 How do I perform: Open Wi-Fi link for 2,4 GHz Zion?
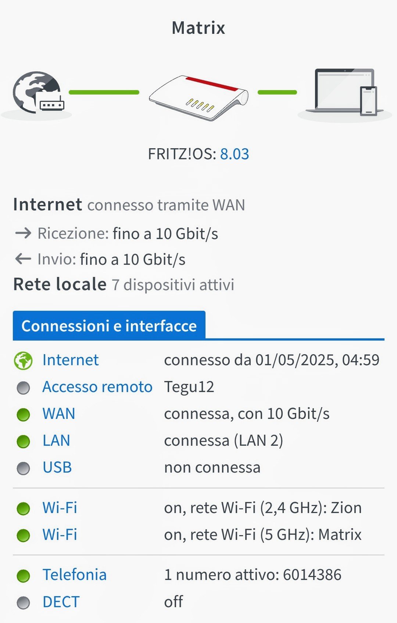pyautogui.click(x=60, y=508)
